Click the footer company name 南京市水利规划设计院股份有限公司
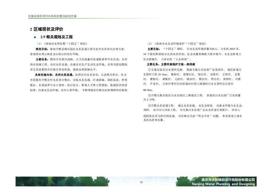272x192 pixels. coord(223,180)
